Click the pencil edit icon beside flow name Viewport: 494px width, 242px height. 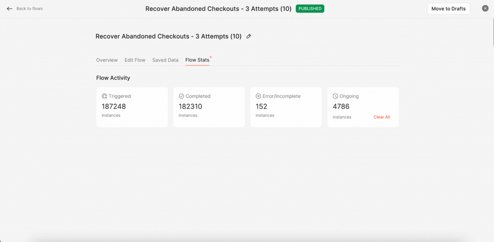pos(249,36)
